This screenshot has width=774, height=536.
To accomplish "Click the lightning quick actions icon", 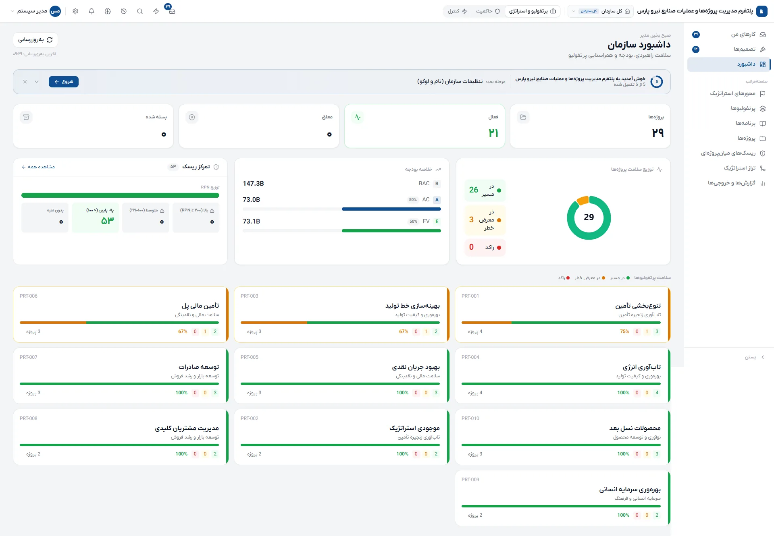I will 156,11.
